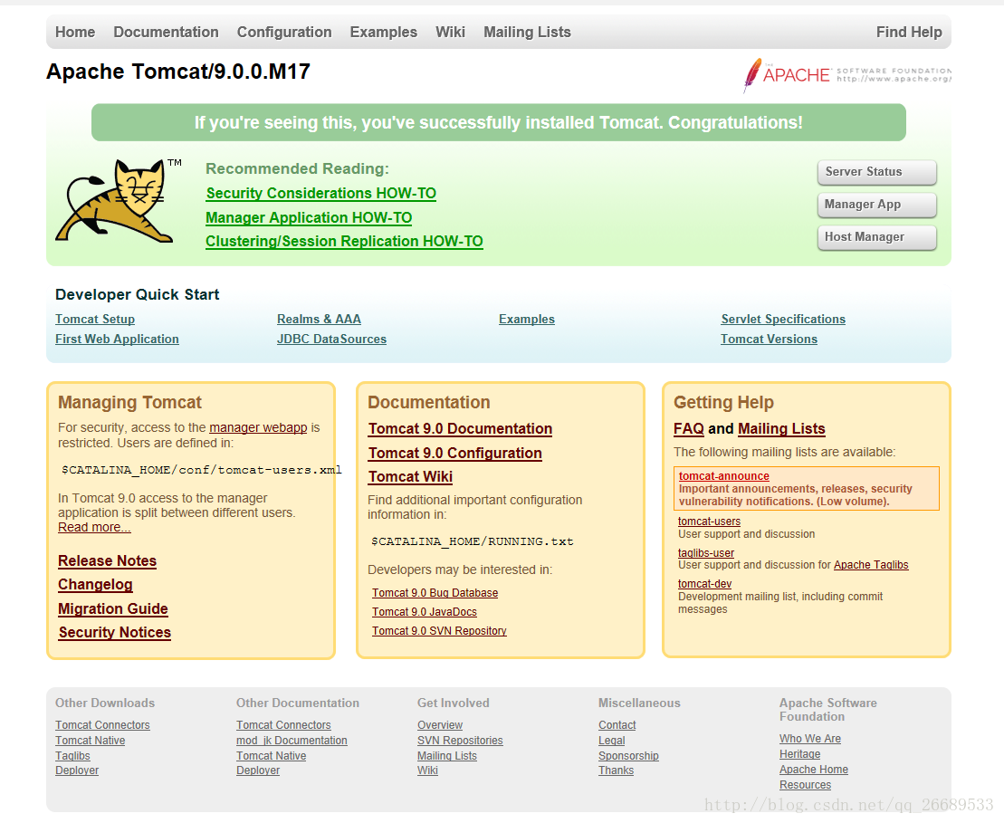
Task: Open mod_jk Documentation link
Action: click(292, 741)
